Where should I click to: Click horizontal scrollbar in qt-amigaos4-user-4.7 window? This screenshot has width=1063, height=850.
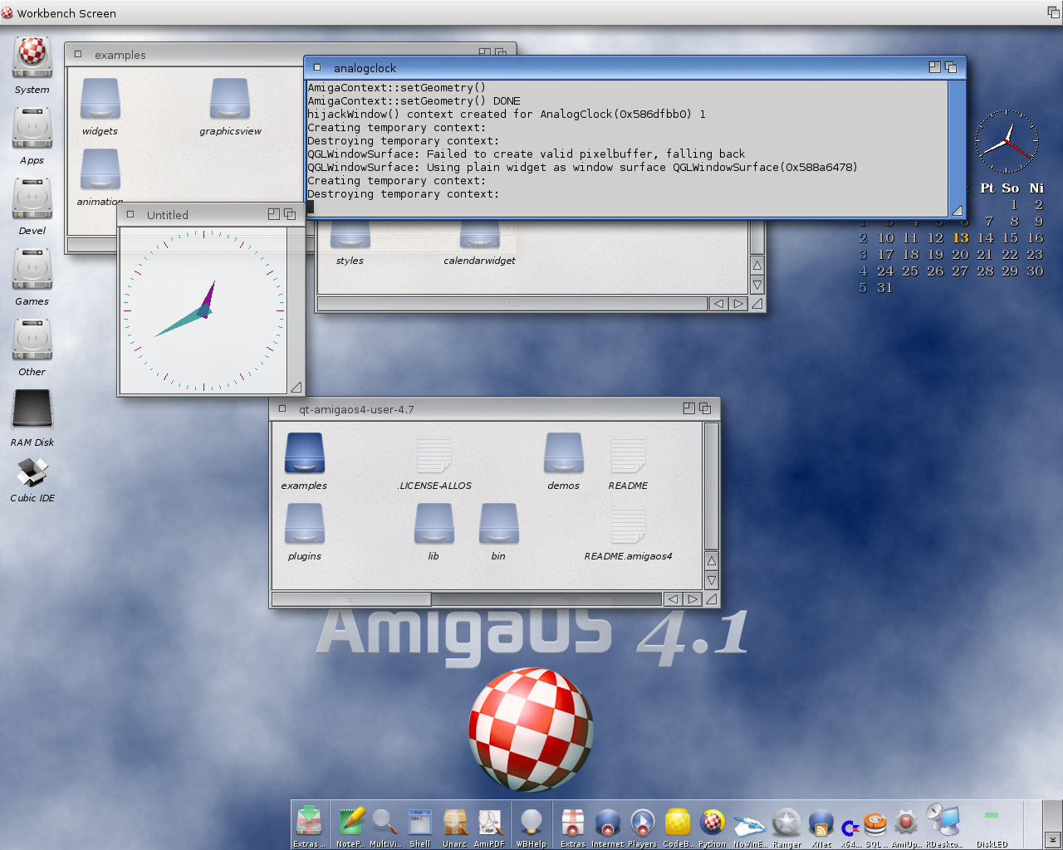pos(351,598)
